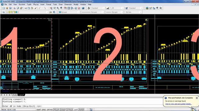Cut selection with the scissors icon
Image resolution: width=199 pixels, height=111 pixels.
[25, 8]
